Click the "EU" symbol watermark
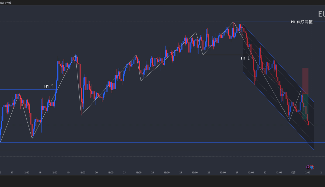This screenshot has height=187, width=325. (x=321, y=14)
